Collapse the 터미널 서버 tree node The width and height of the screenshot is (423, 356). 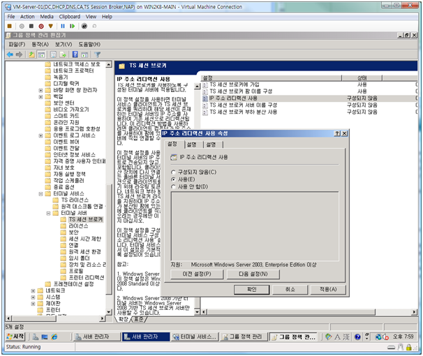(x=48, y=213)
